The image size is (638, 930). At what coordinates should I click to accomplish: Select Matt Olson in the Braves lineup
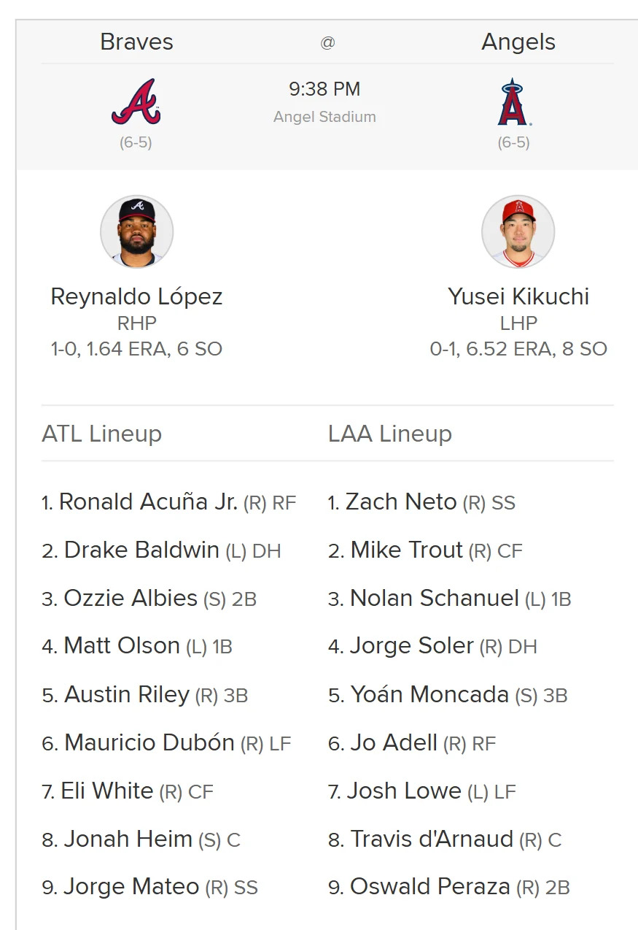pos(122,646)
